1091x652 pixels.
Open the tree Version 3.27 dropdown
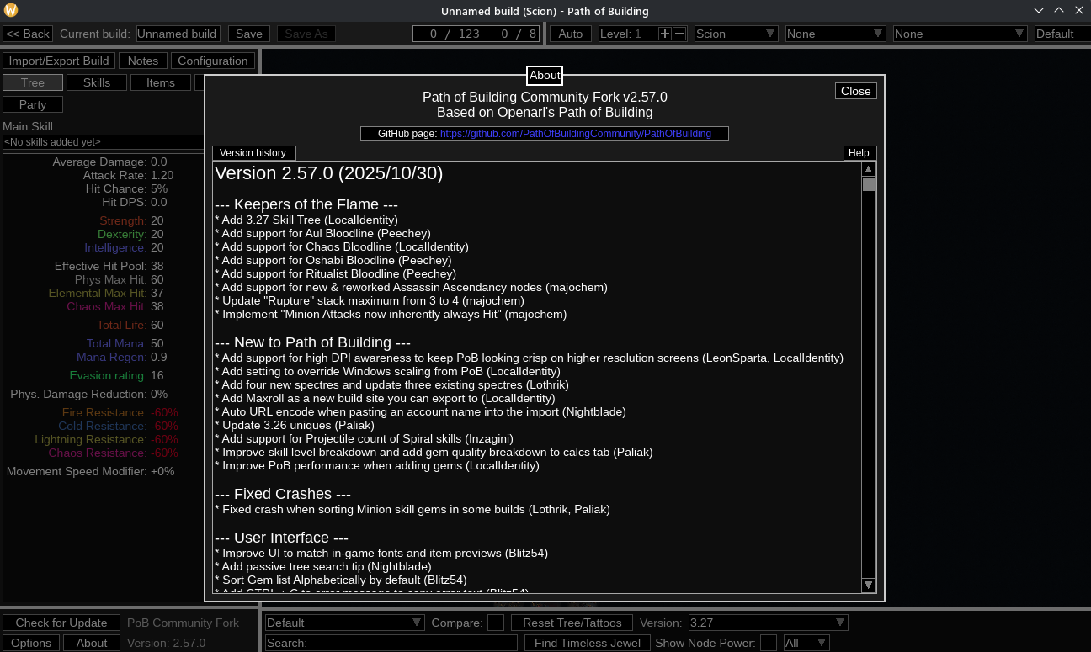[768, 623]
